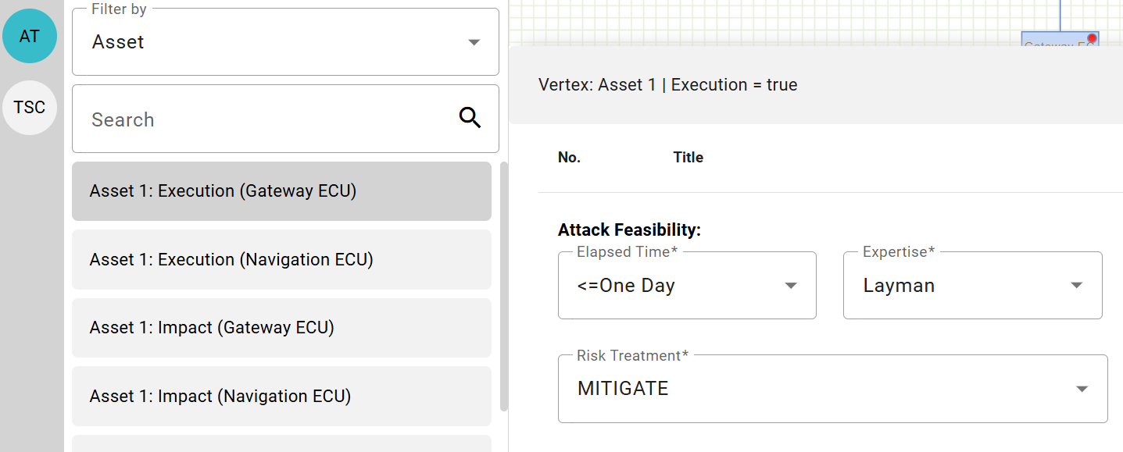Click the Attack Feasibility section heading

click(628, 230)
